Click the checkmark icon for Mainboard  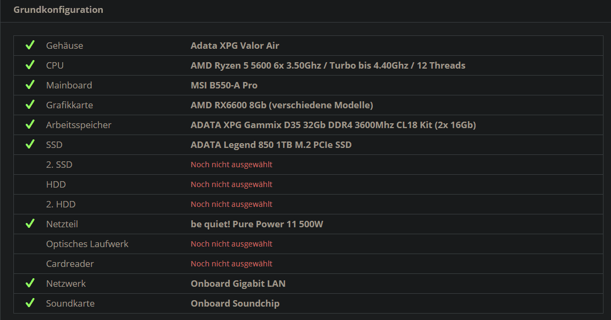tap(30, 85)
